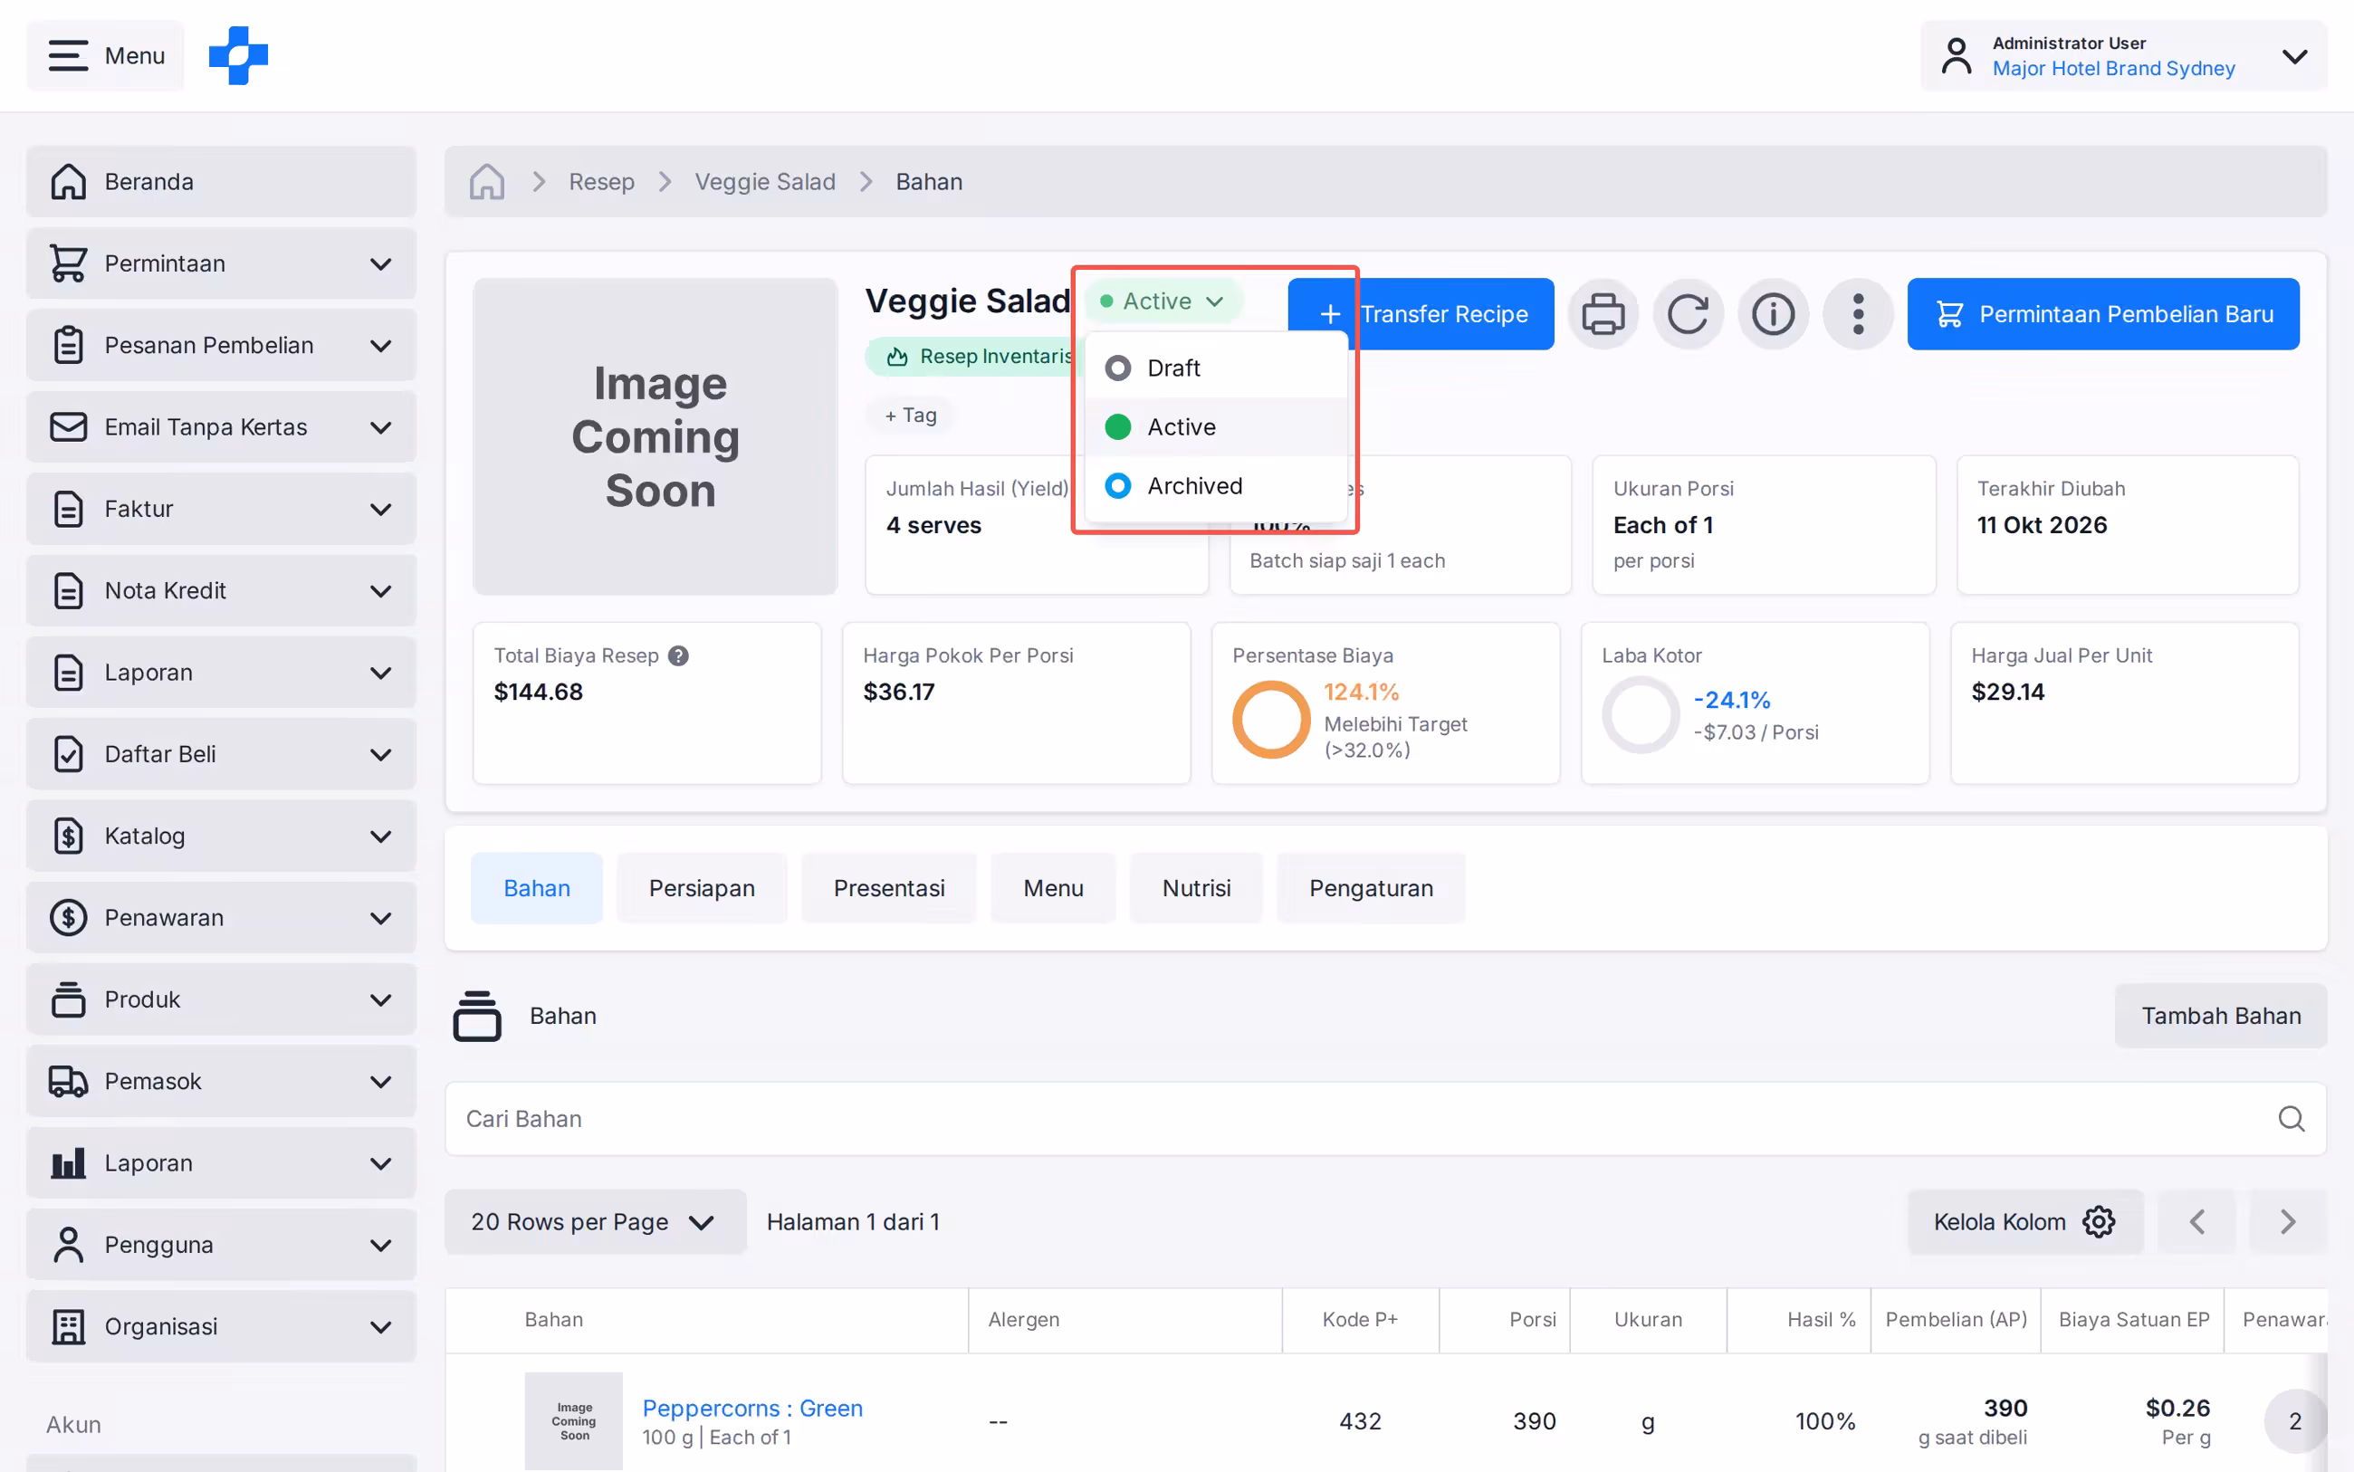Click the Bahan section stack icon
Viewport: 2354px width, 1472px height.
pyautogui.click(x=477, y=1017)
